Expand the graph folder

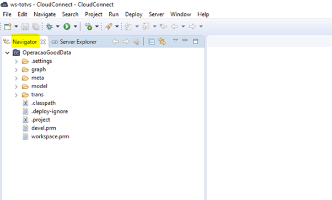[x=16, y=70]
